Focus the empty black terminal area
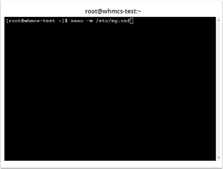 (110, 91)
